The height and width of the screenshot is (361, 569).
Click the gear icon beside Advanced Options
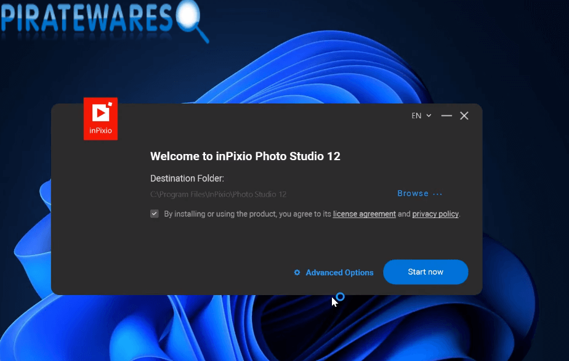point(297,272)
